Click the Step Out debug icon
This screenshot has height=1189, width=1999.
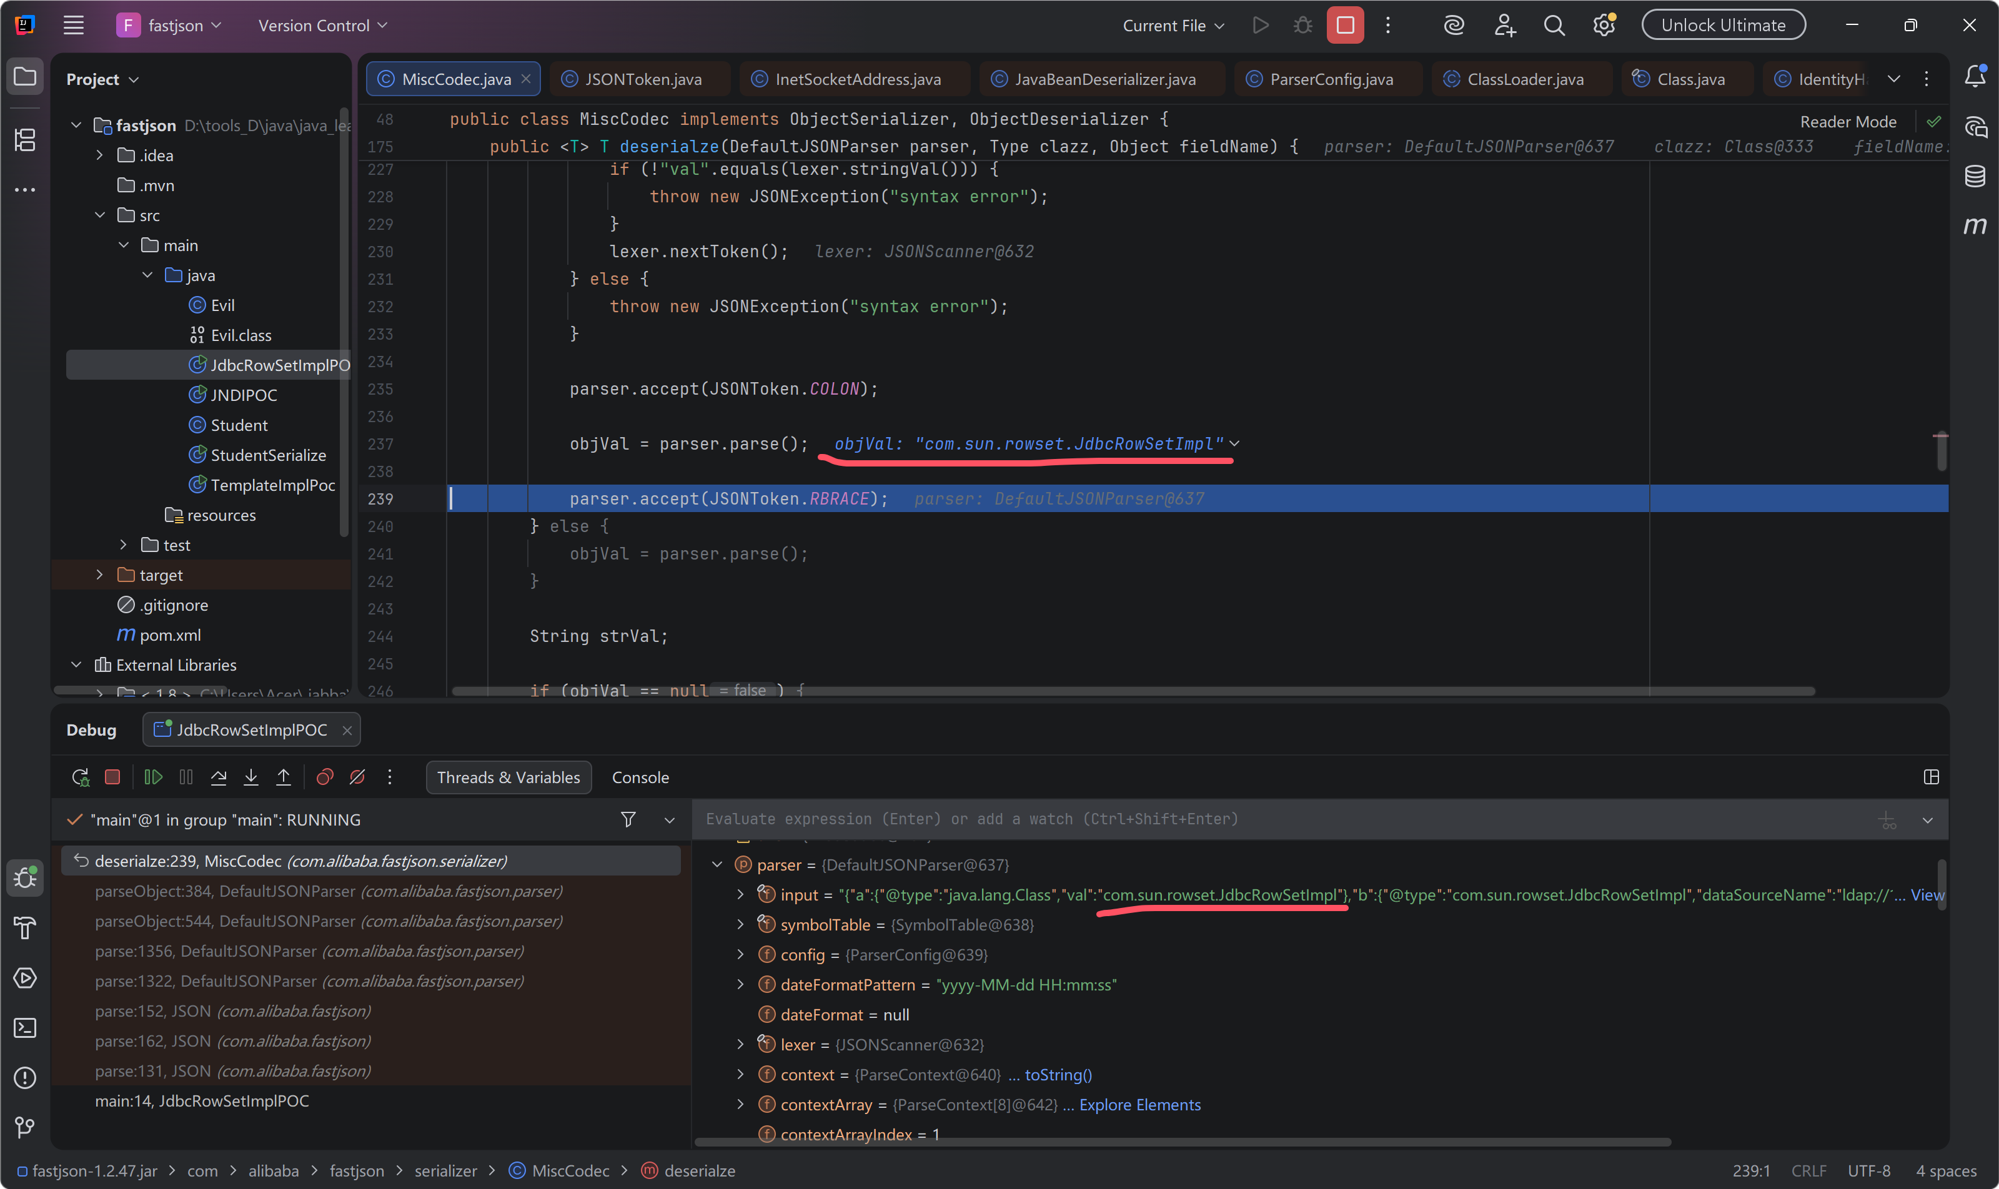point(284,777)
